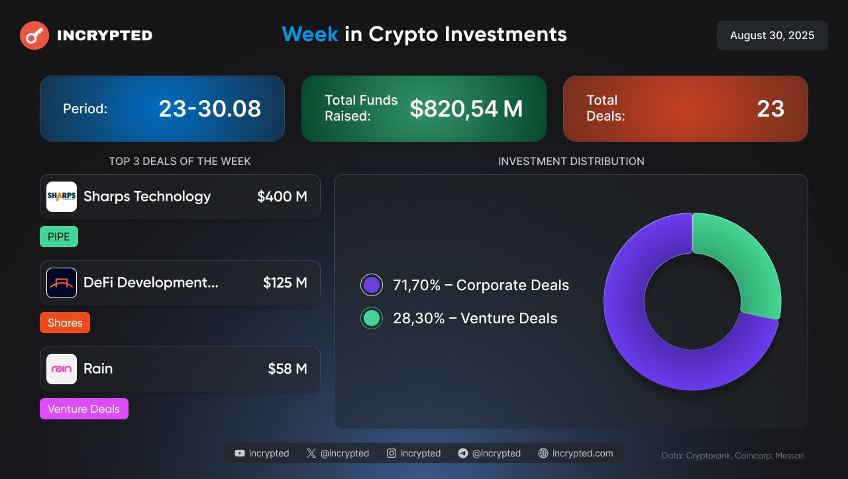Select the Shares deal tag
Screen dimensions: 848x479
point(65,323)
